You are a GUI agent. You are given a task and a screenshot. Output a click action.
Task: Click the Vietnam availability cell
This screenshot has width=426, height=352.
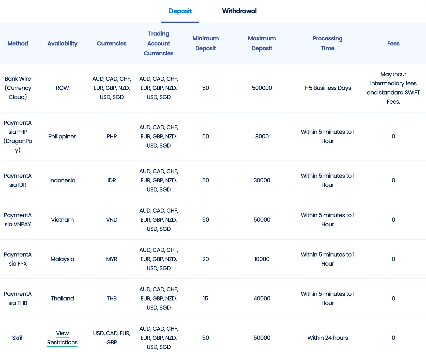click(62, 220)
